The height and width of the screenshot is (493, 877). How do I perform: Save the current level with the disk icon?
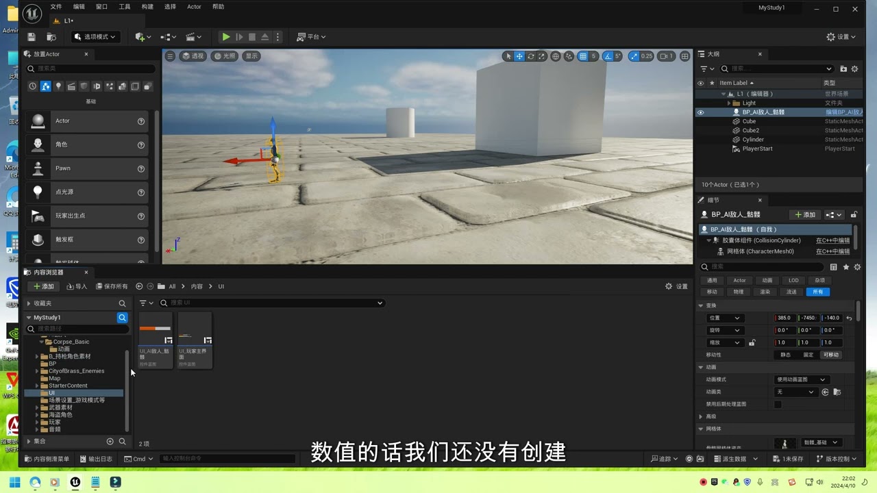[32, 36]
